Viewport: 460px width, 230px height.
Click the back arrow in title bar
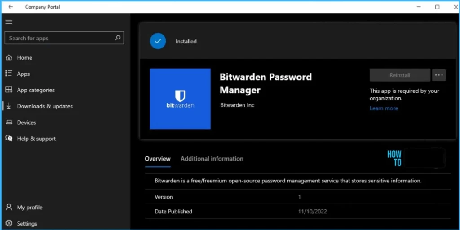point(10,7)
